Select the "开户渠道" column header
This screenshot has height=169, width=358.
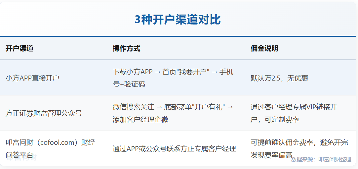coord(20,49)
